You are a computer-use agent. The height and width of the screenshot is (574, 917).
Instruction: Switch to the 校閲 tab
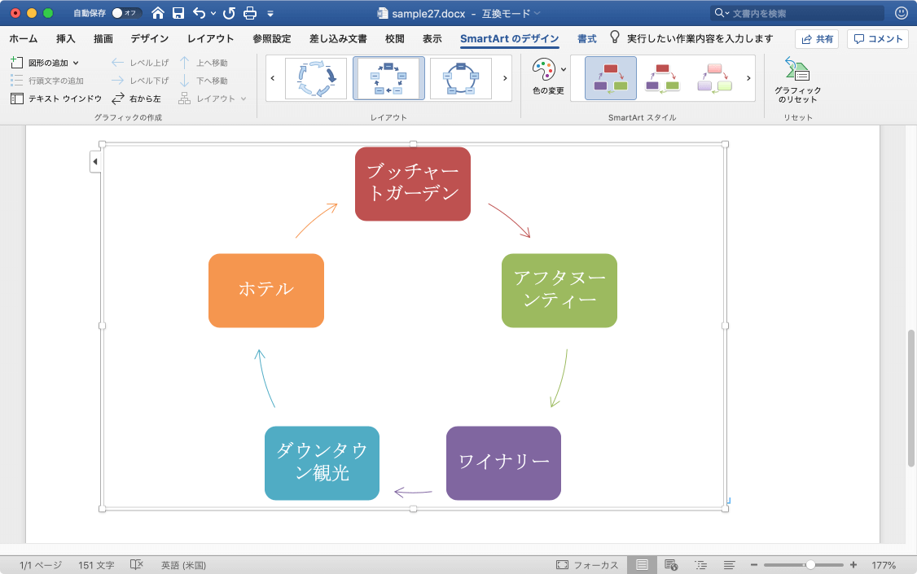[x=395, y=38]
